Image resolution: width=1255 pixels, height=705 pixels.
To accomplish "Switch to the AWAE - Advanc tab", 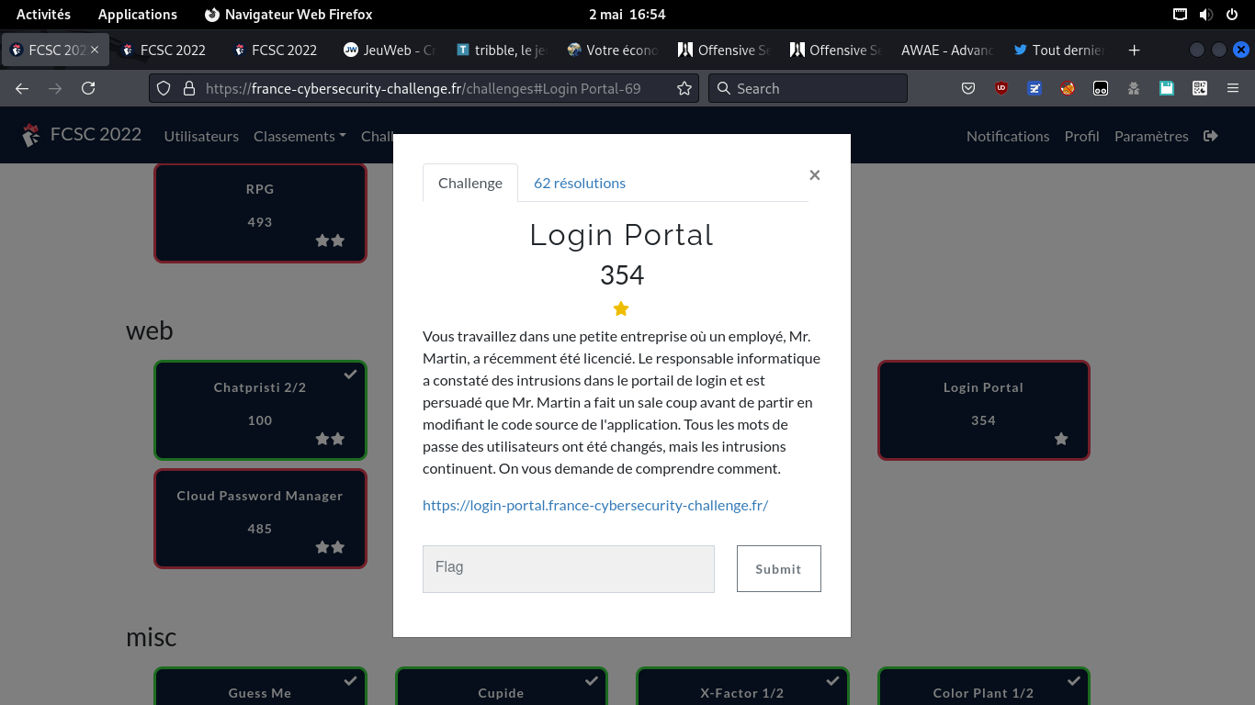I will pyautogui.click(x=947, y=50).
